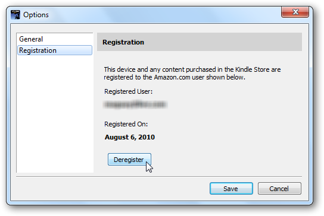This screenshot has width=324, height=216.
Task: Select the Registration category in the sidebar
Action: (x=55, y=50)
